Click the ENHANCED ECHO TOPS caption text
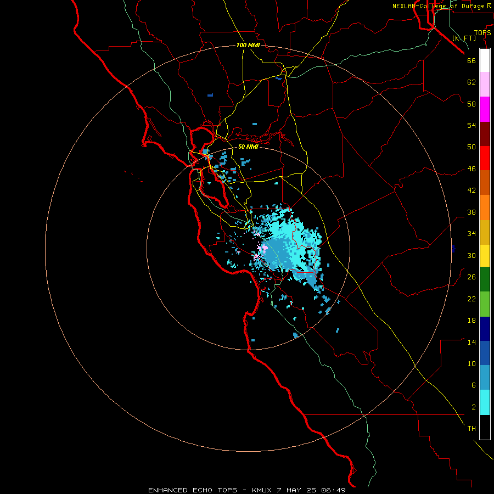The height and width of the screenshot is (494, 494). (192, 490)
